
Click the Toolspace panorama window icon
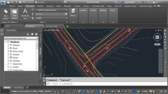[32, 34]
